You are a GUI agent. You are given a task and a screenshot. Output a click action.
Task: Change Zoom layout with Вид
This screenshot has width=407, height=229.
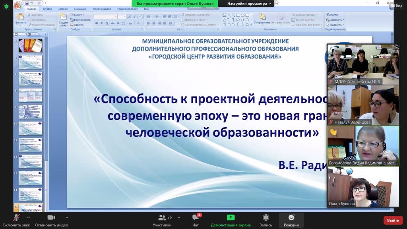pos(396,6)
